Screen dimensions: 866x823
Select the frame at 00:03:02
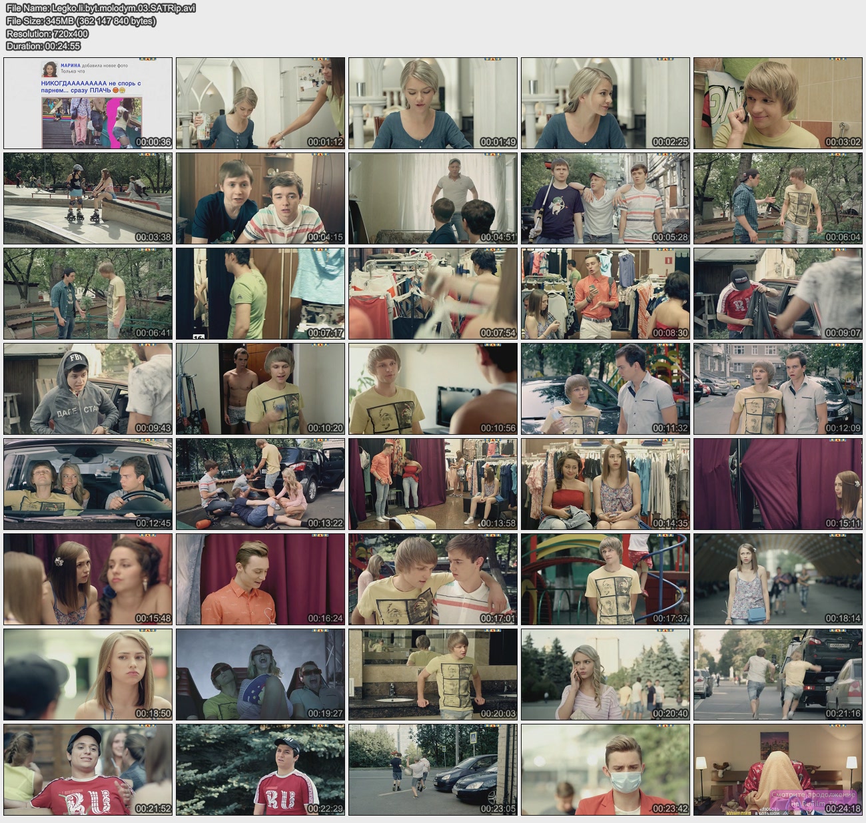[777, 103]
